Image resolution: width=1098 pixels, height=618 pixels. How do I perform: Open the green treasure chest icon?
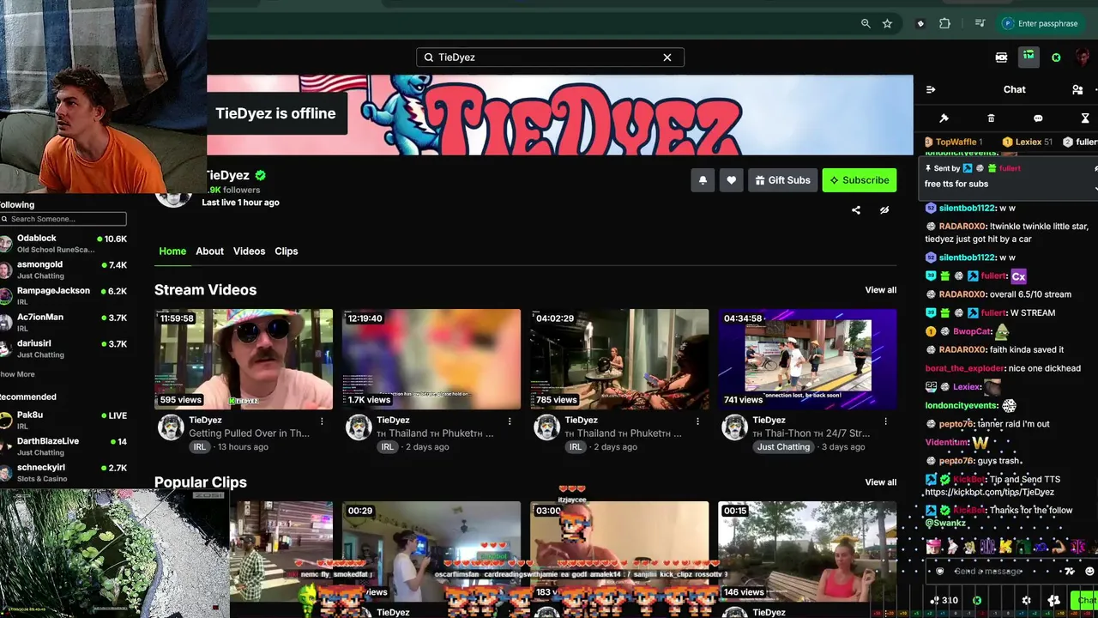click(1029, 58)
